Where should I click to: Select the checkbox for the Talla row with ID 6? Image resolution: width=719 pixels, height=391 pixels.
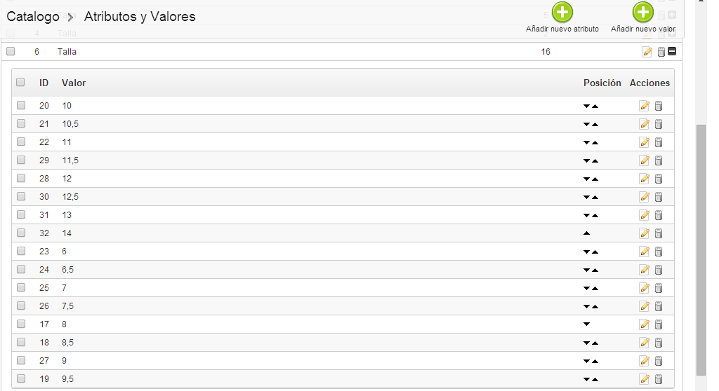pos(11,51)
